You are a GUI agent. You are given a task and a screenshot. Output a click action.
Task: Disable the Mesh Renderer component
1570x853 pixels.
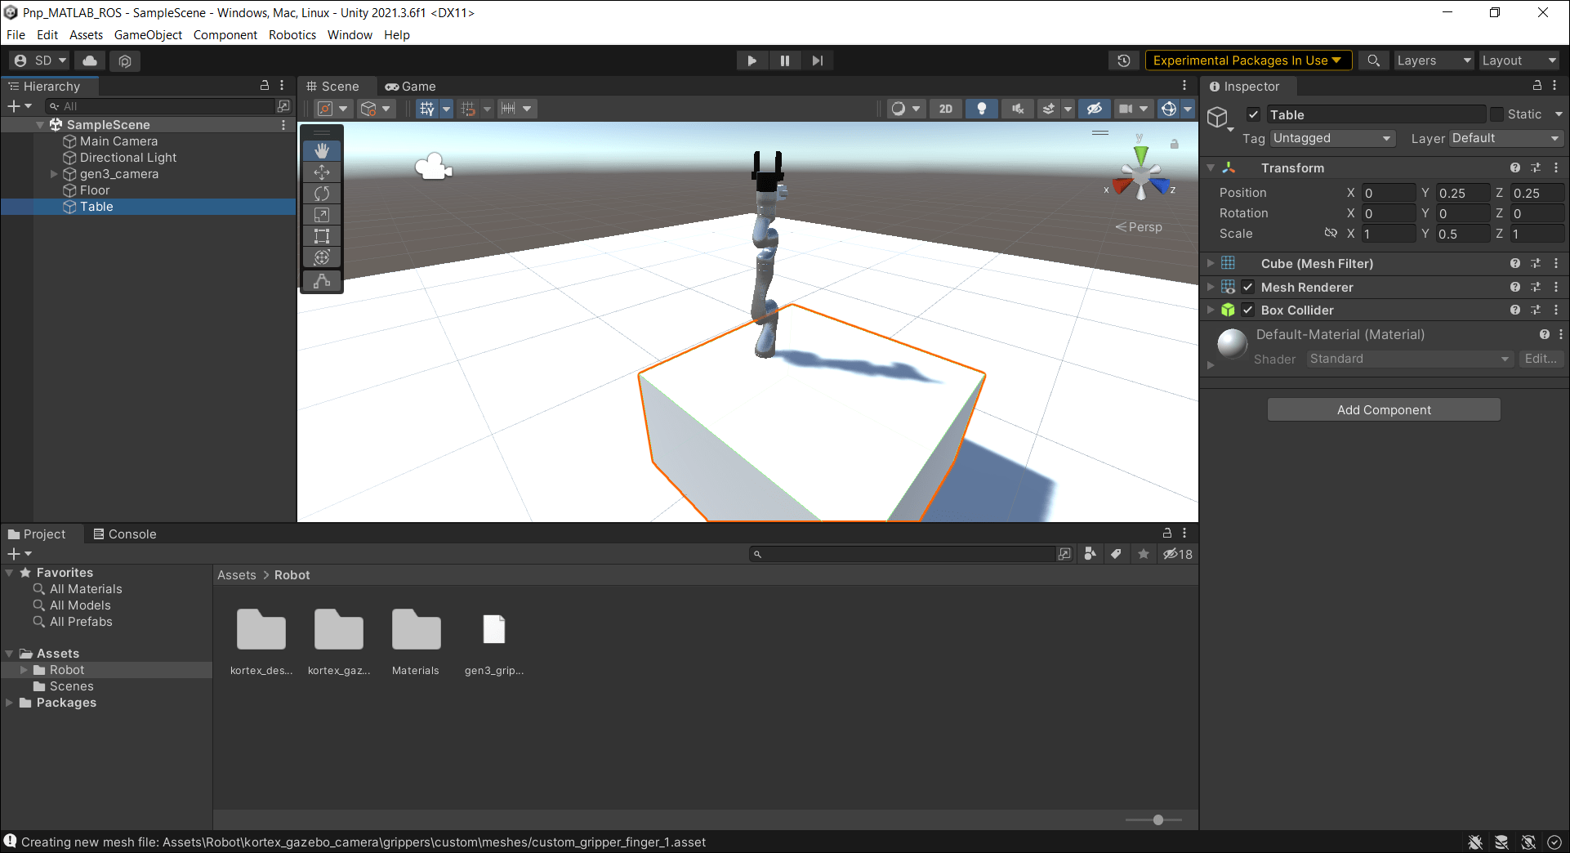point(1247,287)
